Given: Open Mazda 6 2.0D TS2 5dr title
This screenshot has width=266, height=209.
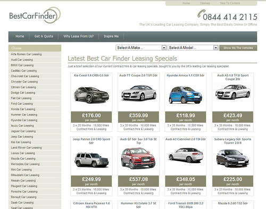Looking at the screenshot, I should pyautogui.click(x=232, y=203).
